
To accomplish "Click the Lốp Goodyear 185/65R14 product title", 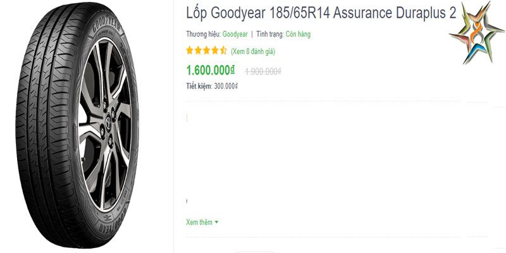I will coord(321,13).
